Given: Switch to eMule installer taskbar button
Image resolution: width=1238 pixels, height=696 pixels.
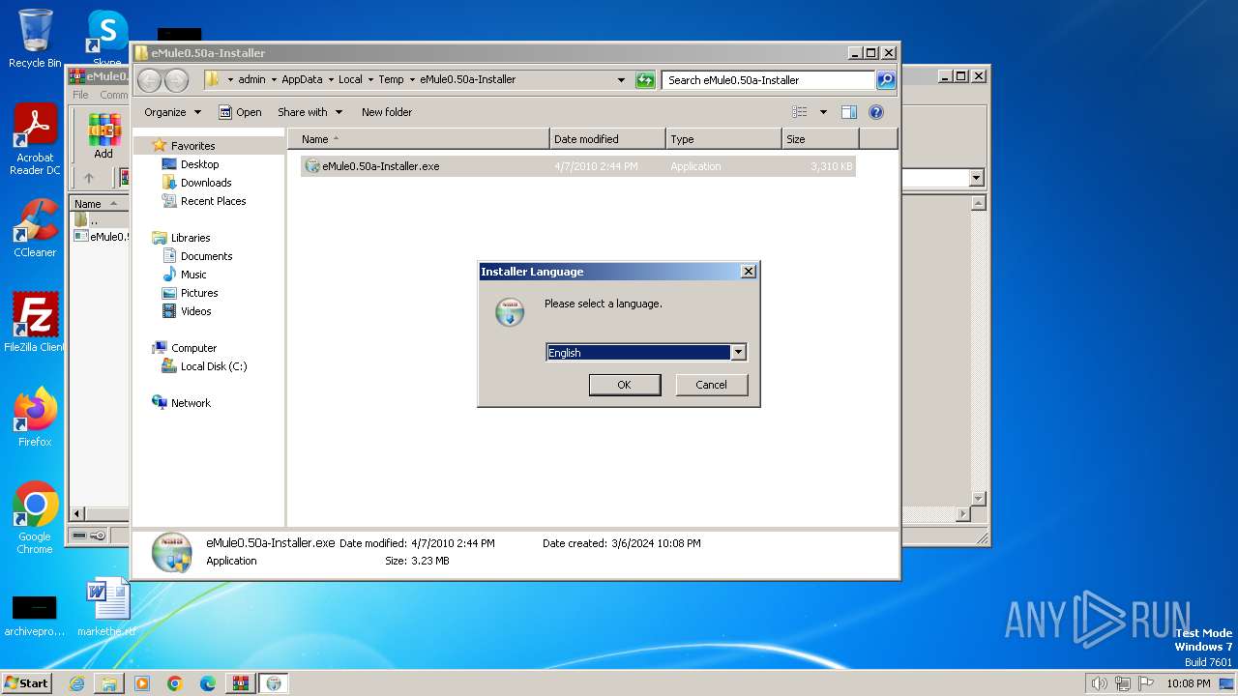Looking at the screenshot, I should pyautogui.click(x=274, y=683).
